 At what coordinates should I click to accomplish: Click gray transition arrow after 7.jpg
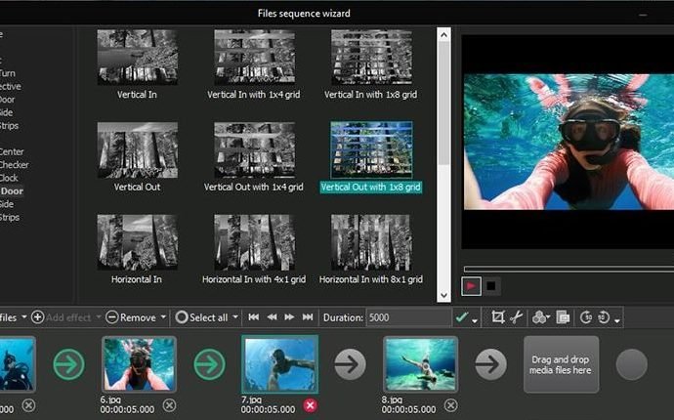[x=350, y=364]
